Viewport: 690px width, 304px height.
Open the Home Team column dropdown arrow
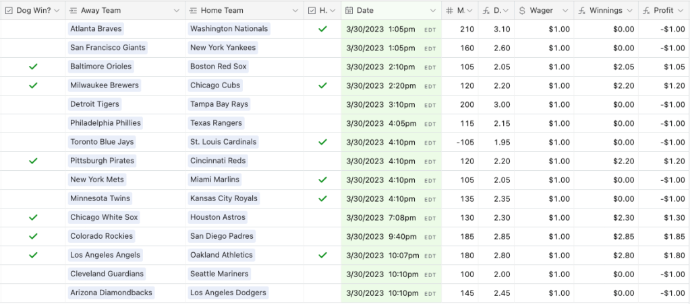click(295, 11)
